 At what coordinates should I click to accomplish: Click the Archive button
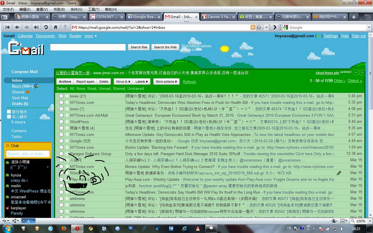[65, 82]
